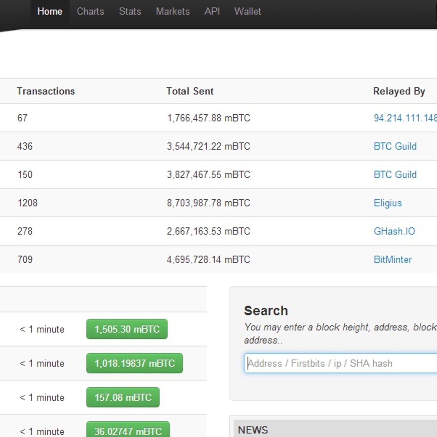Open BTC Guild link for 436 transactions

coord(395,146)
